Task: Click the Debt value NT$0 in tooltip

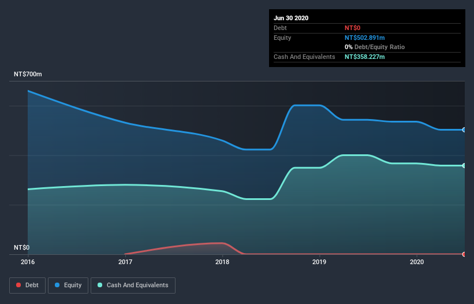Action: point(353,28)
